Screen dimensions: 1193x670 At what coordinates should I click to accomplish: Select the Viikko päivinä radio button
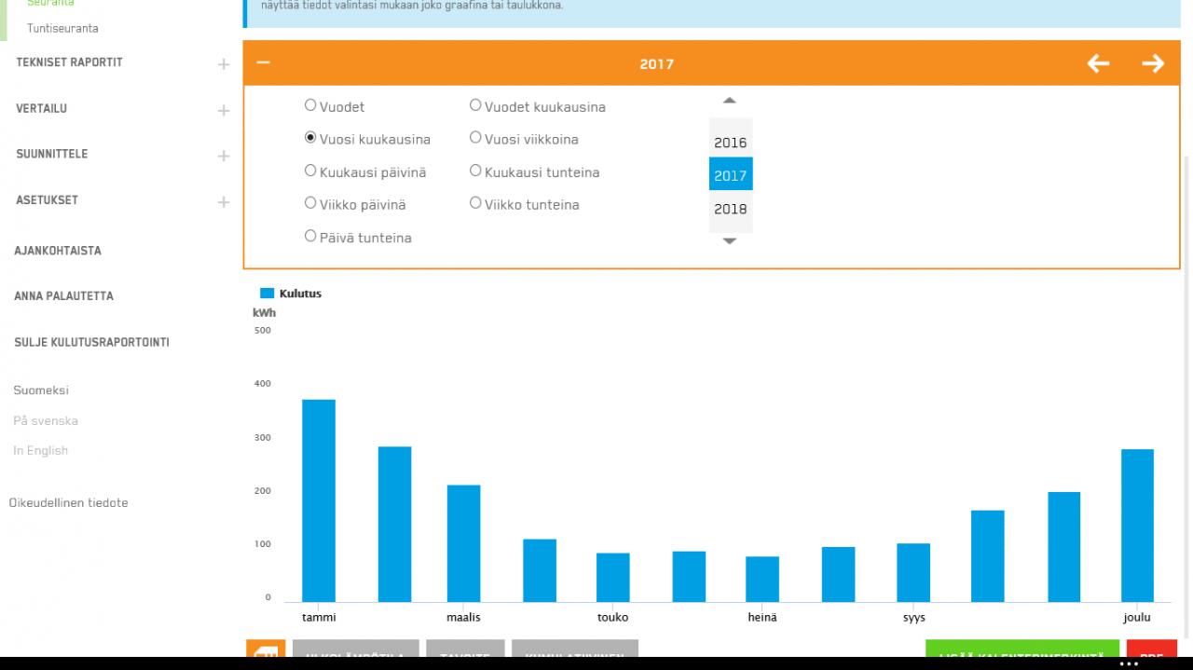tap(311, 203)
